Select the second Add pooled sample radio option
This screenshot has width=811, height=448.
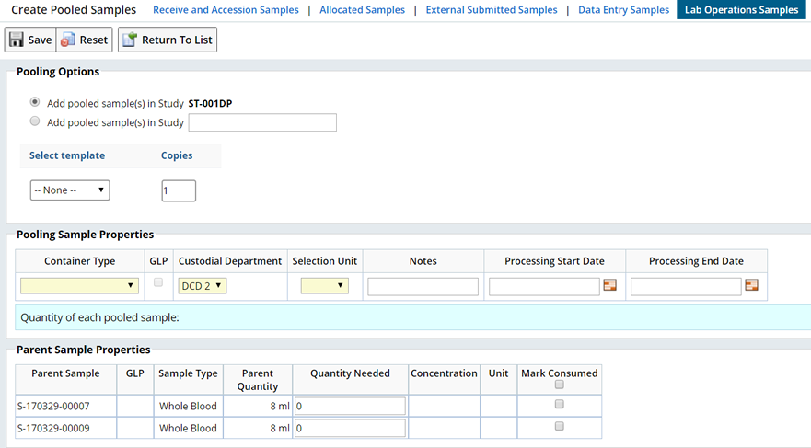coord(35,121)
